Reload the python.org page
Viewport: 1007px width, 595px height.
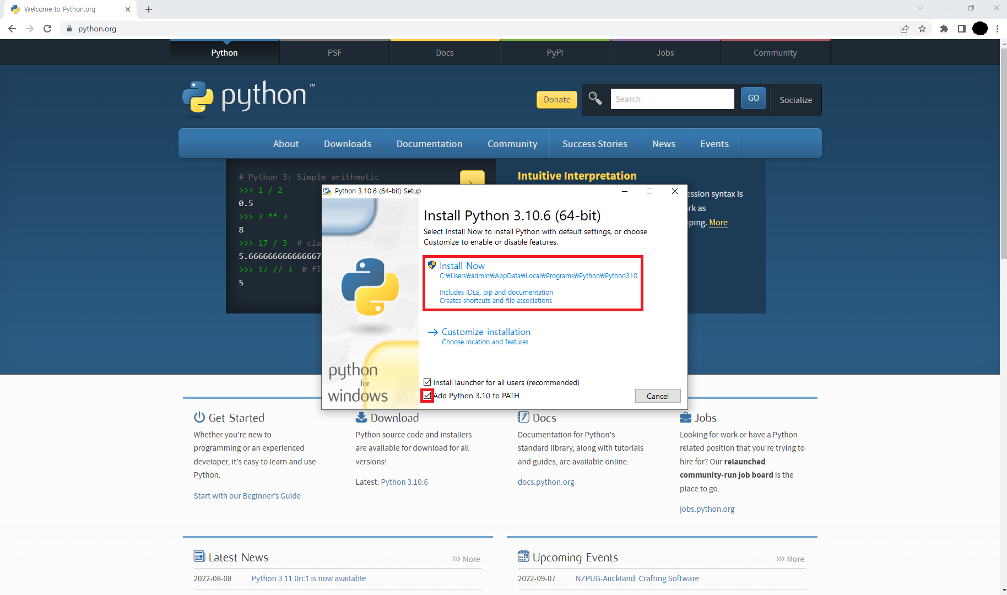(47, 29)
